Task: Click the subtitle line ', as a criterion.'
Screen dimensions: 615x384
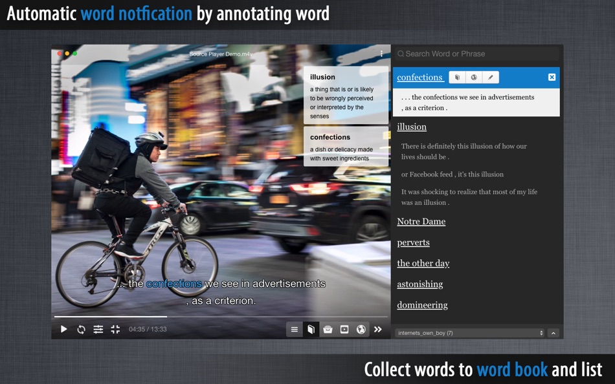Action: 221,301
